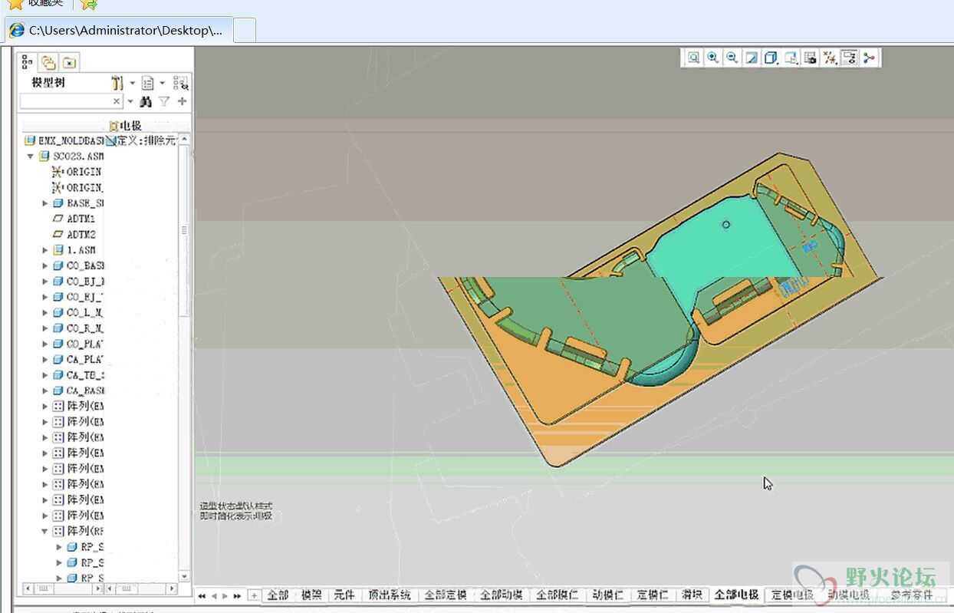Click the binoculars search icon in model tree

(x=145, y=101)
